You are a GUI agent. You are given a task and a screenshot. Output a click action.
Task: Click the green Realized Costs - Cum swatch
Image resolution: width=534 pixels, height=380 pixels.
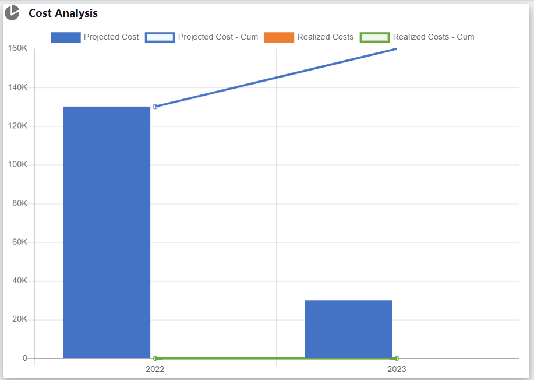(375, 37)
